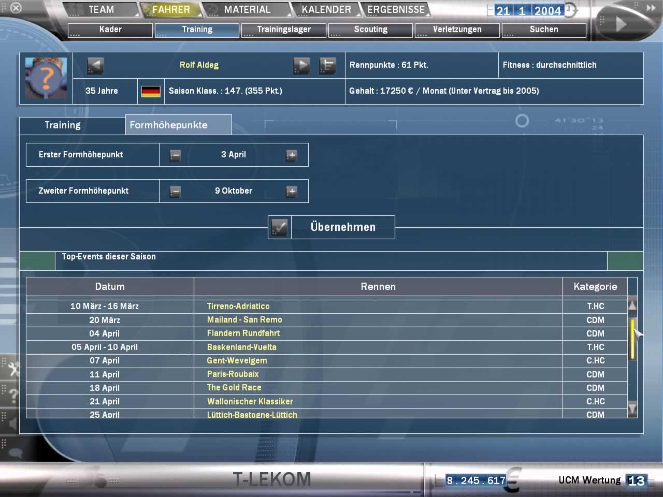Click the sound speaker sidebar icon
Screen dimensions: 663x497
pyautogui.click(x=13, y=424)
